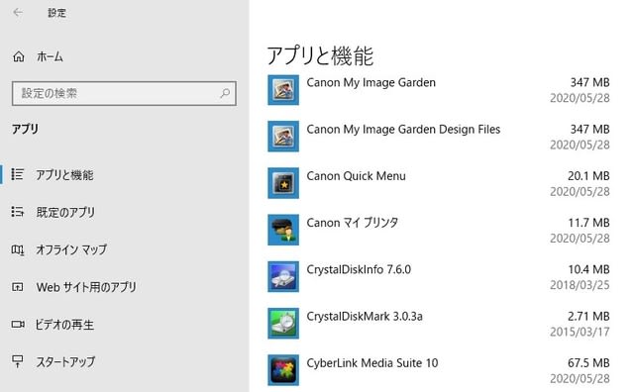The image size is (634, 392).
Task: Select the Canon Quick Menu star icon
Action: click(x=283, y=183)
